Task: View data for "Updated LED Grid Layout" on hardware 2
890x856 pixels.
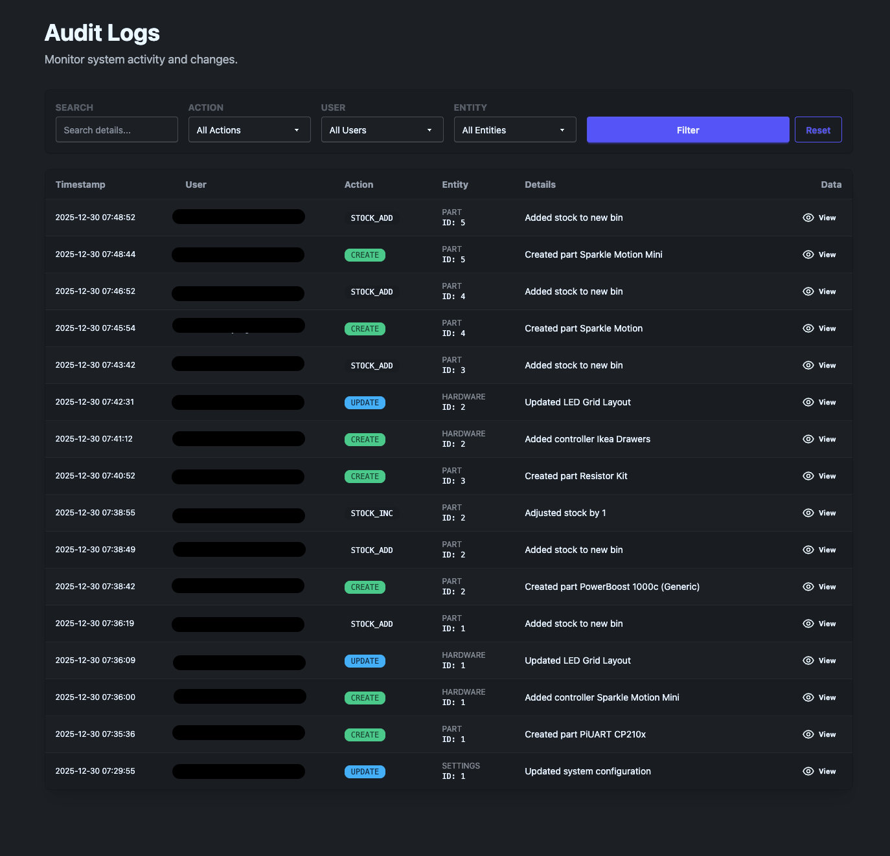Action: (819, 402)
